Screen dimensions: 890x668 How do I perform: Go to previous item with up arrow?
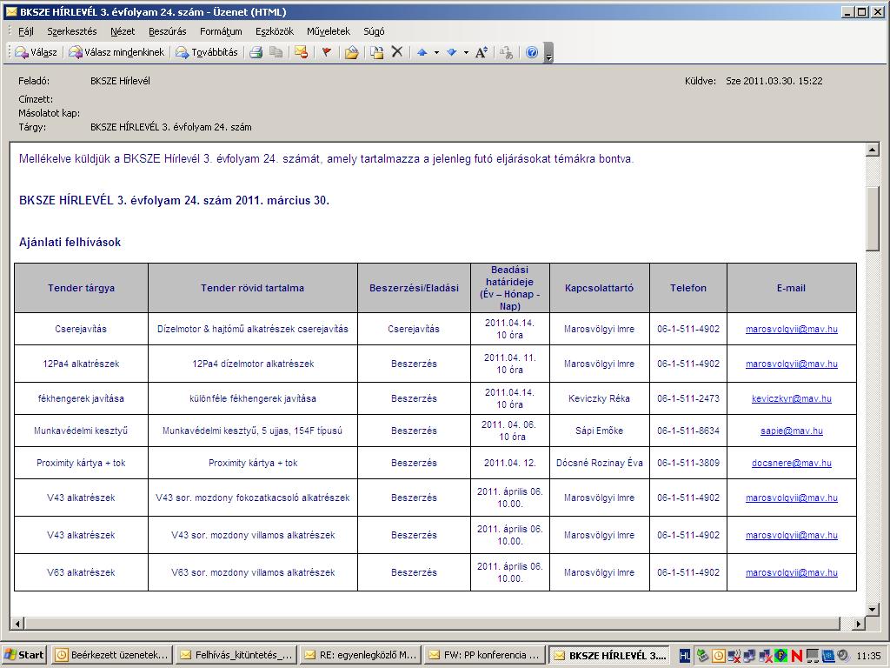tap(422, 52)
